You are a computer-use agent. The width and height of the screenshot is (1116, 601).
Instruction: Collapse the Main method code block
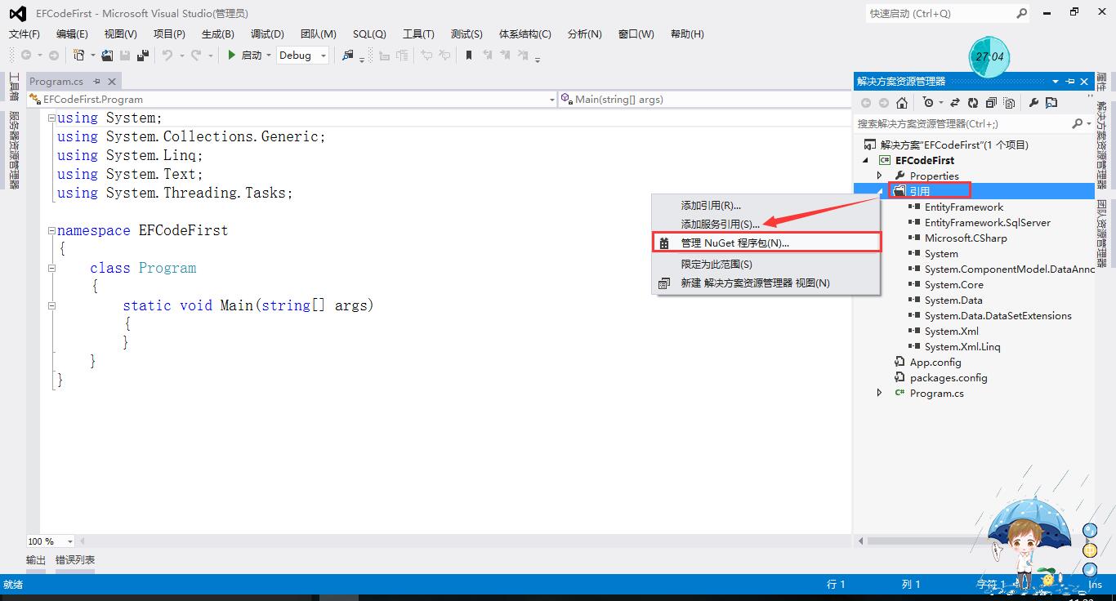[x=51, y=305]
